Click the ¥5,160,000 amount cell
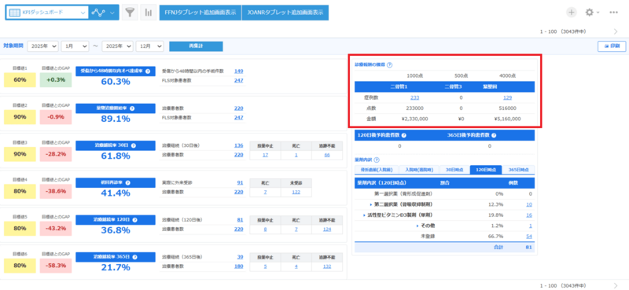The width and height of the screenshot is (629, 290). coord(507,119)
